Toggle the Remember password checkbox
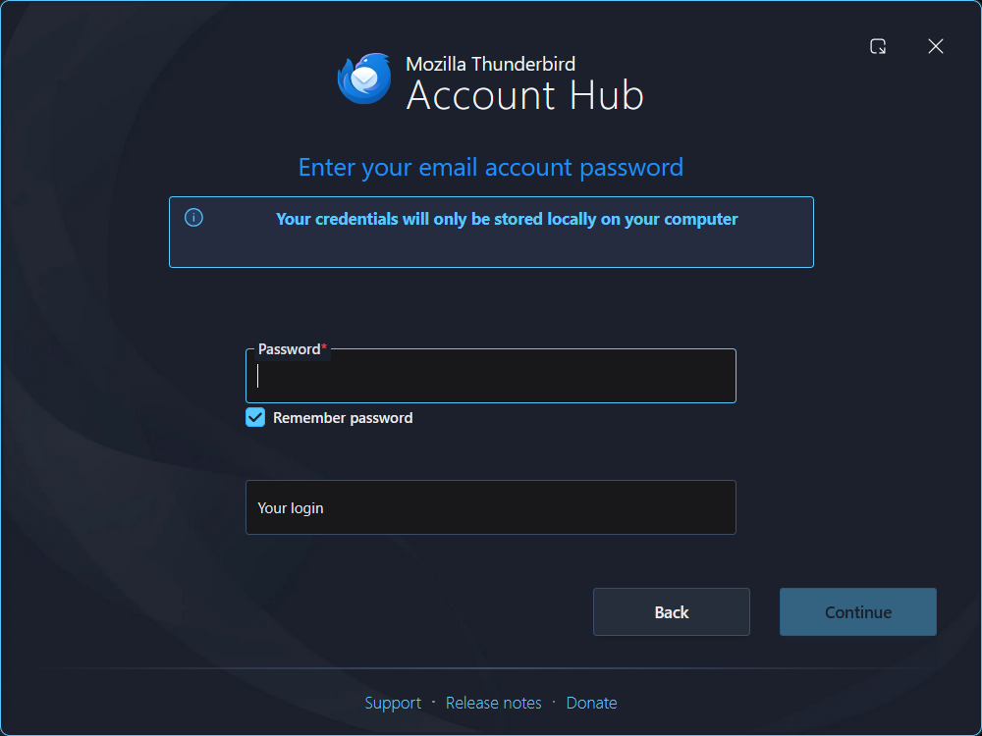This screenshot has height=736, width=982. pos(255,417)
